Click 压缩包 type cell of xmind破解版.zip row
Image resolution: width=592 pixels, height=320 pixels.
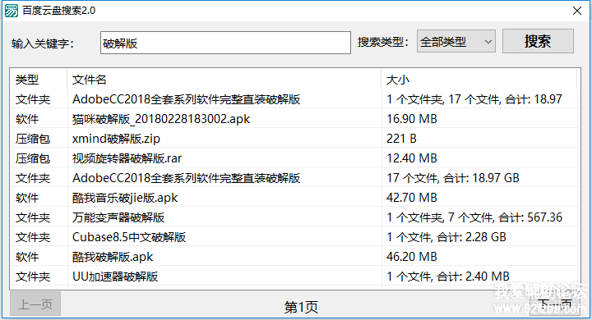pyautogui.click(x=33, y=139)
